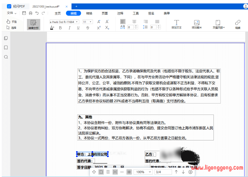Click the 链接 link tool
Screen dimensions: 248x177
[238, 24]
